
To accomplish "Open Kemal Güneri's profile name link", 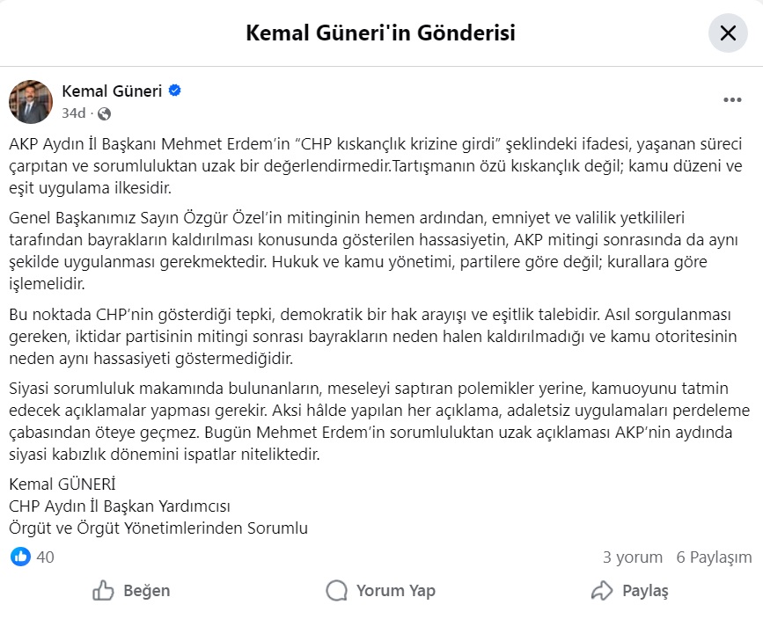I will [112, 91].
